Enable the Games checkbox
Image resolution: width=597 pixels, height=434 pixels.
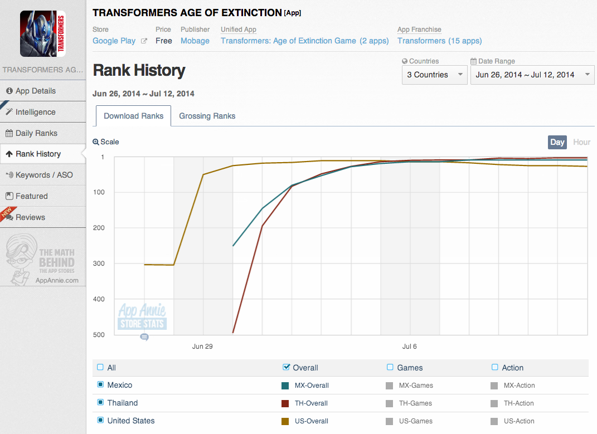coord(390,367)
